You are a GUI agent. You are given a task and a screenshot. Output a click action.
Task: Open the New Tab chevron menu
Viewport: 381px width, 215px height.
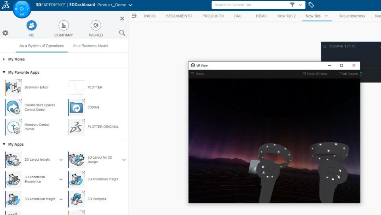tap(326, 16)
